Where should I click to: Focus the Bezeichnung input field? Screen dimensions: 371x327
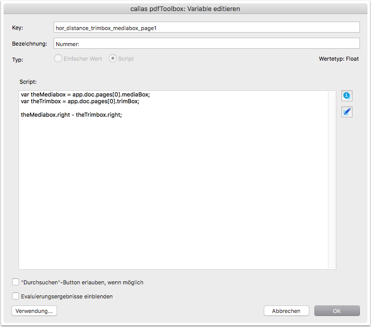click(x=207, y=43)
